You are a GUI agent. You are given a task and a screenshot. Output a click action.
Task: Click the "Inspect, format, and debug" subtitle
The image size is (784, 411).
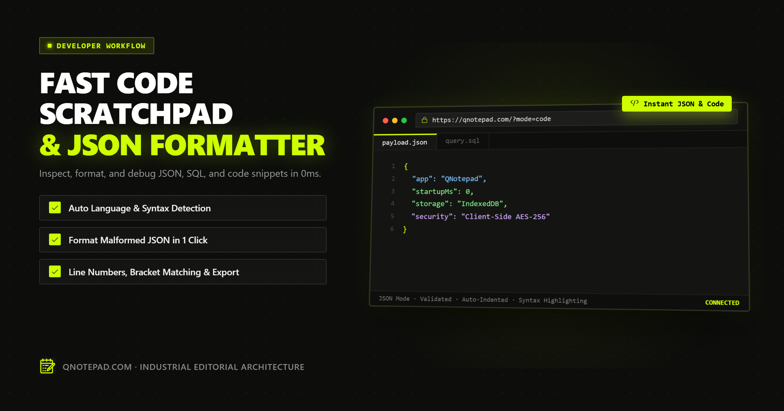[180, 174]
